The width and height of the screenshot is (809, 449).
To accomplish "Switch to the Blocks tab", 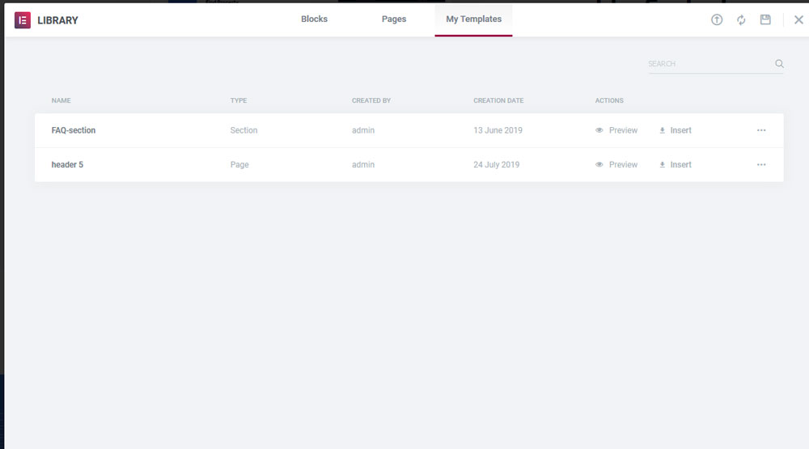I will click(314, 19).
